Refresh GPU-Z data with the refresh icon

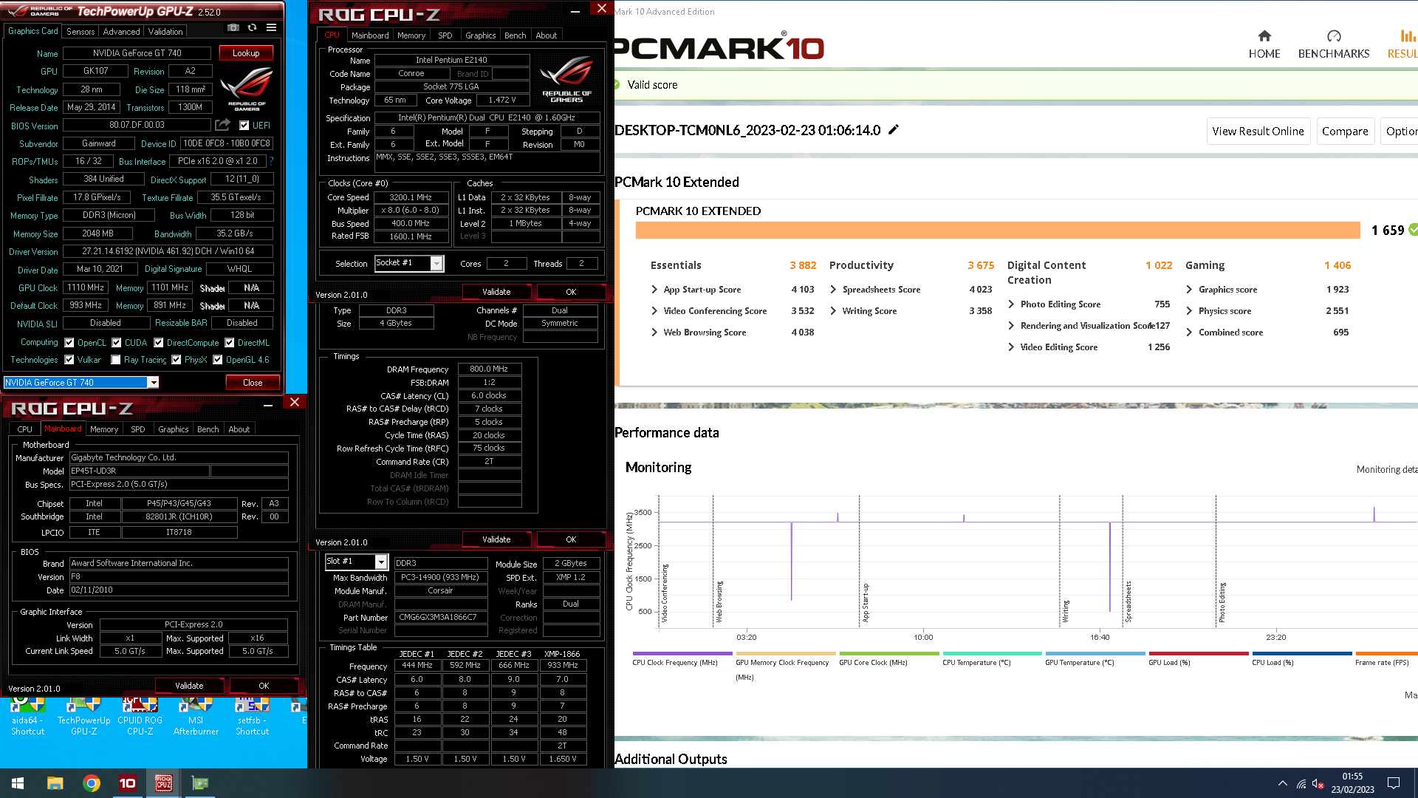point(253,28)
